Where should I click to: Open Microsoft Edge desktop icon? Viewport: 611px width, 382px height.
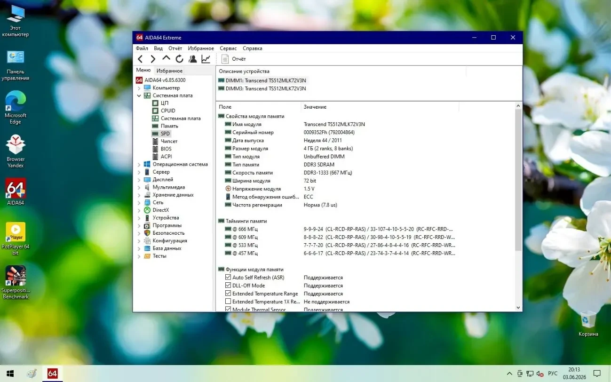point(16,108)
